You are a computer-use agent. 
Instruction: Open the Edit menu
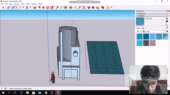6,4
